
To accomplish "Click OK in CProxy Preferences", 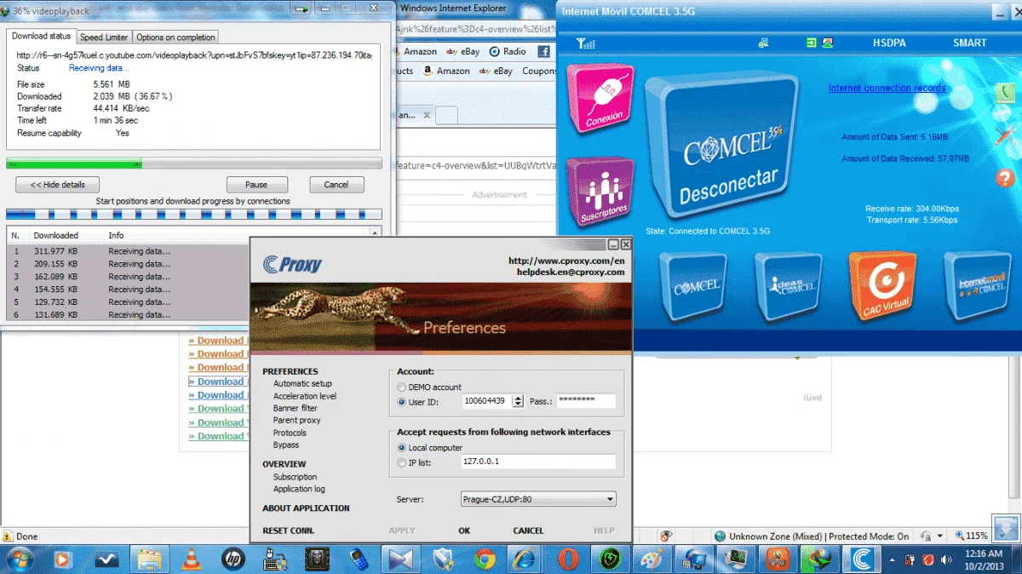I will click(464, 531).
